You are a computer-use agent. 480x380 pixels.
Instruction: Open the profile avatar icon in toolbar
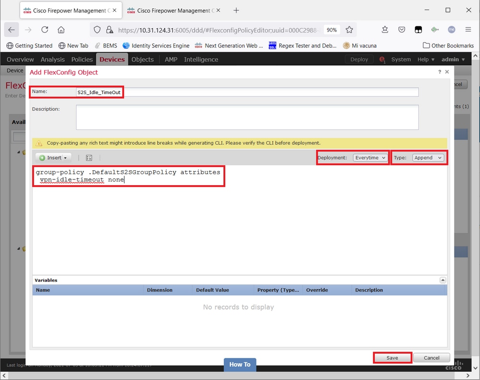click(x=452, y=30)
